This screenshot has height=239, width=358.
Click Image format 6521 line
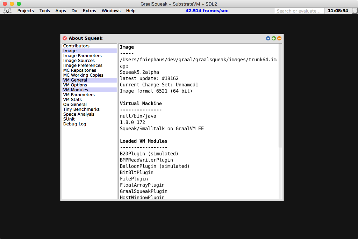pyautogui.click(x=156, y=91)
